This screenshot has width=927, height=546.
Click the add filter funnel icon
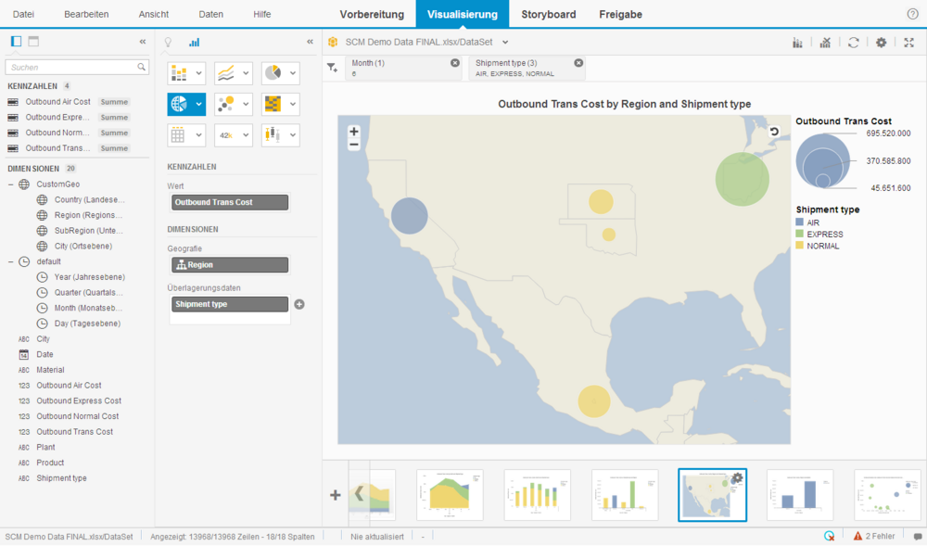click(x=332, y=68)
